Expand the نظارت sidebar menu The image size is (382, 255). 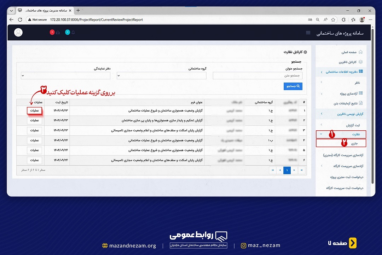(x=341, y=135)
